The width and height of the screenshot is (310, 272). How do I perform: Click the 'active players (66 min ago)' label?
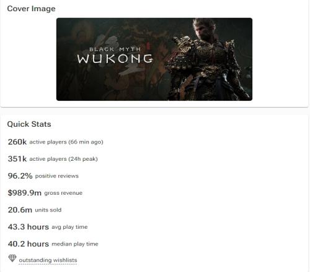point(66,142)
